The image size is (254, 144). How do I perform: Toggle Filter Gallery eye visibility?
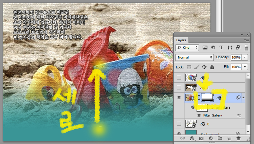(x=199, y=115)
